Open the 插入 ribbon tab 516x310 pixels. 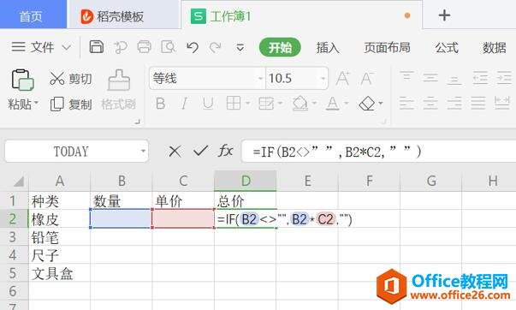[328, 48]
